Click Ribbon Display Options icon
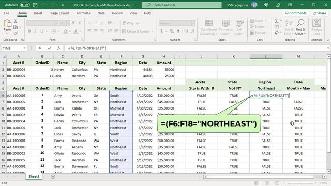This screenshot has width=331, height=186. [x=290, y=5]
